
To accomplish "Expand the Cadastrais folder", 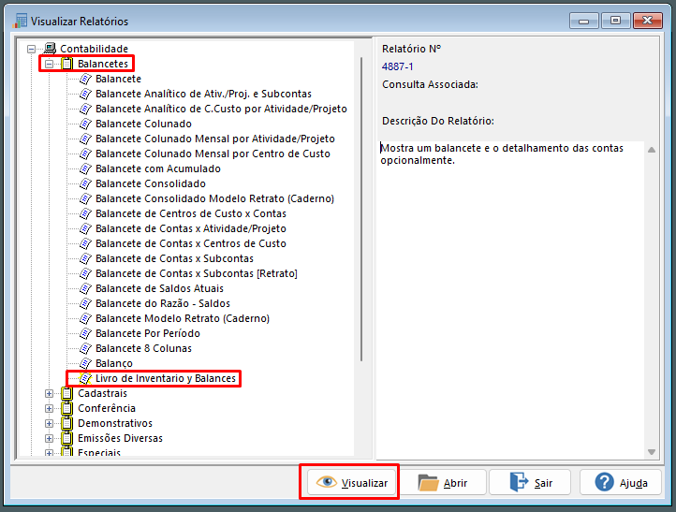I will (x=49, y=393).
